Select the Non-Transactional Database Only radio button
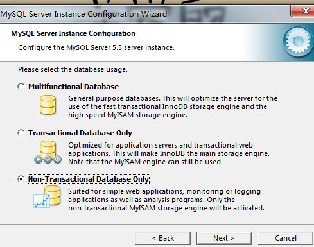The height and width of the screenshot is (247, 314). coord(21,179)
